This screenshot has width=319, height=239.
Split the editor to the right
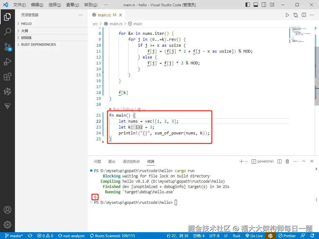[304, 15]
